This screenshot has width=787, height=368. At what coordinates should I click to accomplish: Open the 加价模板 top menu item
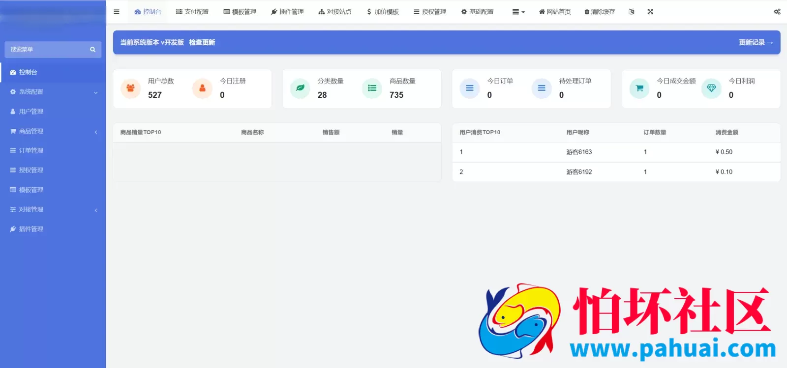[383, 12]
